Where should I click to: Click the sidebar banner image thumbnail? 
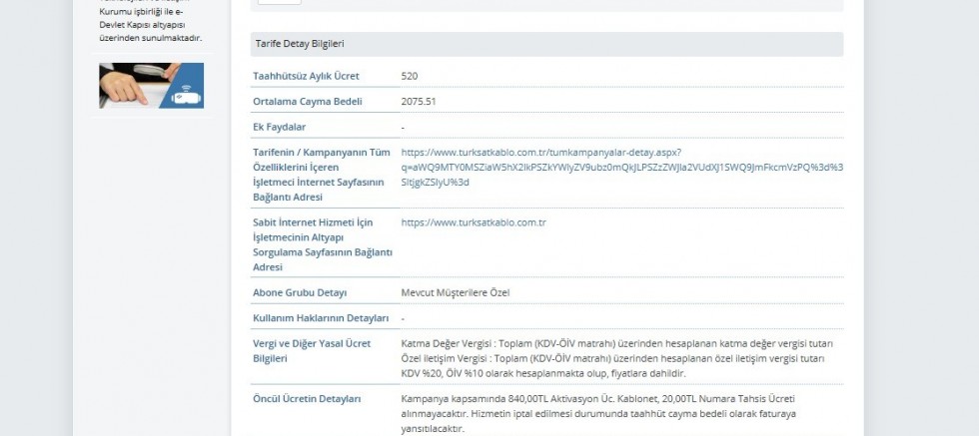151,86
